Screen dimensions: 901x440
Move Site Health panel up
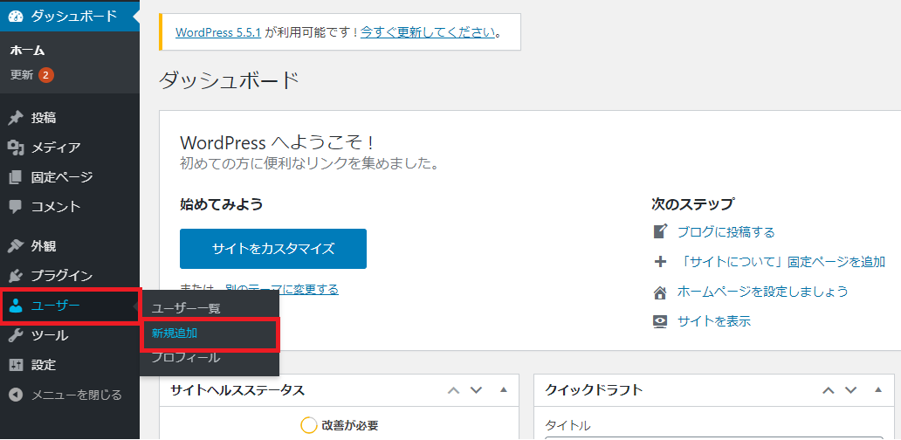coord(453,390)
